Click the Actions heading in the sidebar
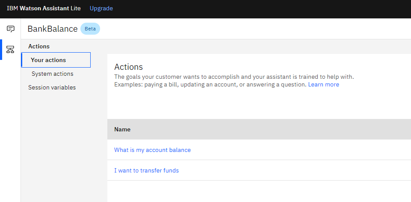 [x=39, y=46]
